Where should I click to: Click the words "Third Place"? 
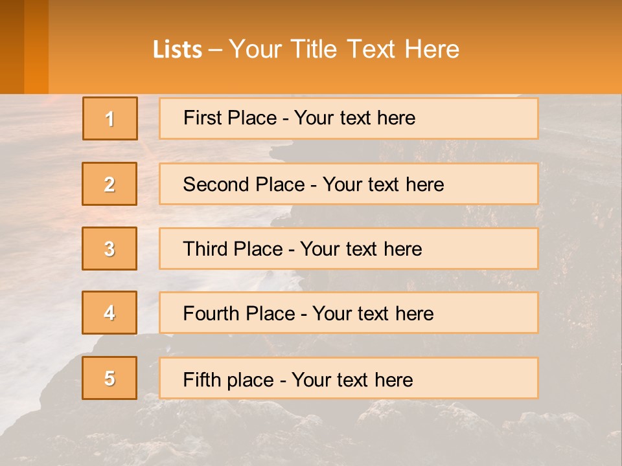coord(233,249)
